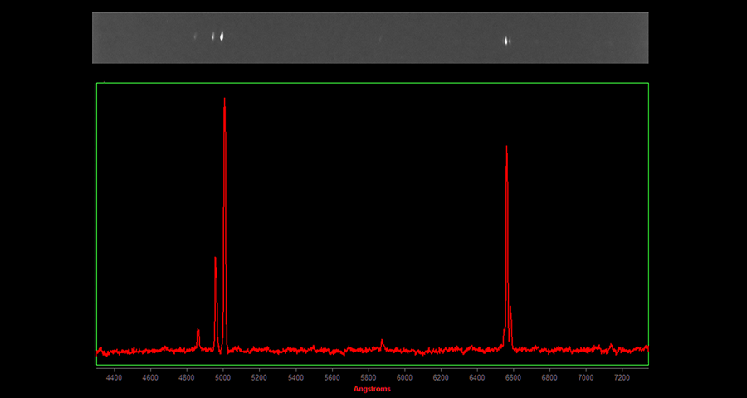Click the 5000 wavelength axis label

222,377
